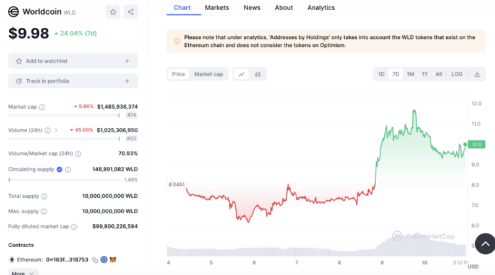Viewport: 495px width, 275px height.
Task: Click plus on Track in portfolio
Action: click(127, 81)
